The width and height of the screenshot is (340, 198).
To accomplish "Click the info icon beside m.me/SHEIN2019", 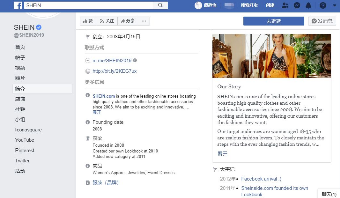I will tap(135, 60).
